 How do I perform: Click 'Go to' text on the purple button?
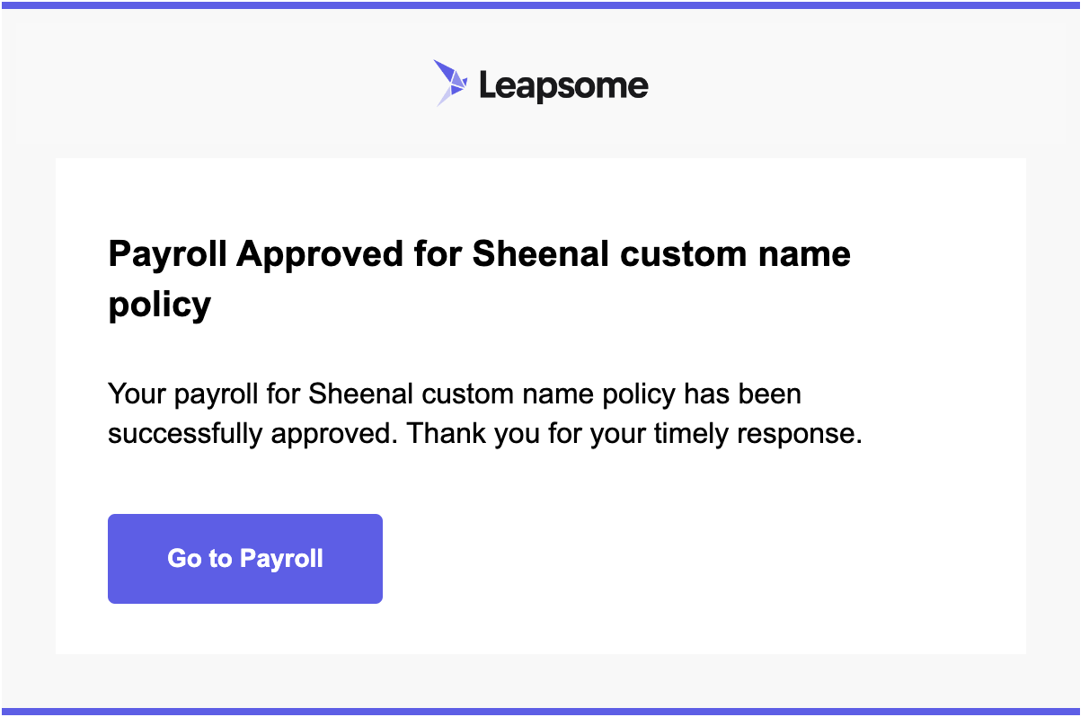point(199,559)
